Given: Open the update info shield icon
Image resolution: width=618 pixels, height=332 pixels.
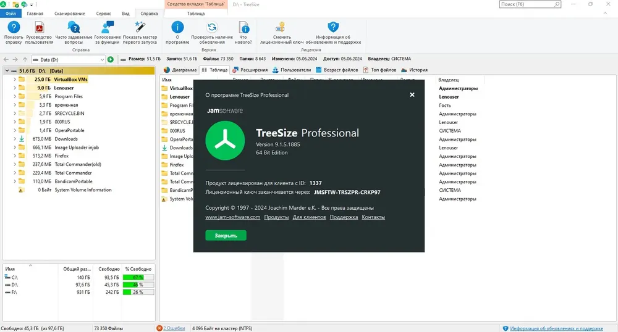Looking at the screenshot, I should click(x=333, y=27).
